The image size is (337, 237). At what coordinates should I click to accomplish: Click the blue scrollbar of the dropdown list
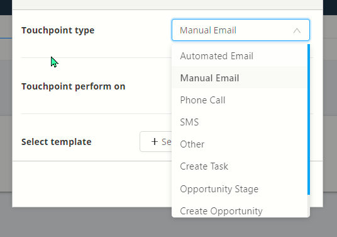click(x=309, y=119)
